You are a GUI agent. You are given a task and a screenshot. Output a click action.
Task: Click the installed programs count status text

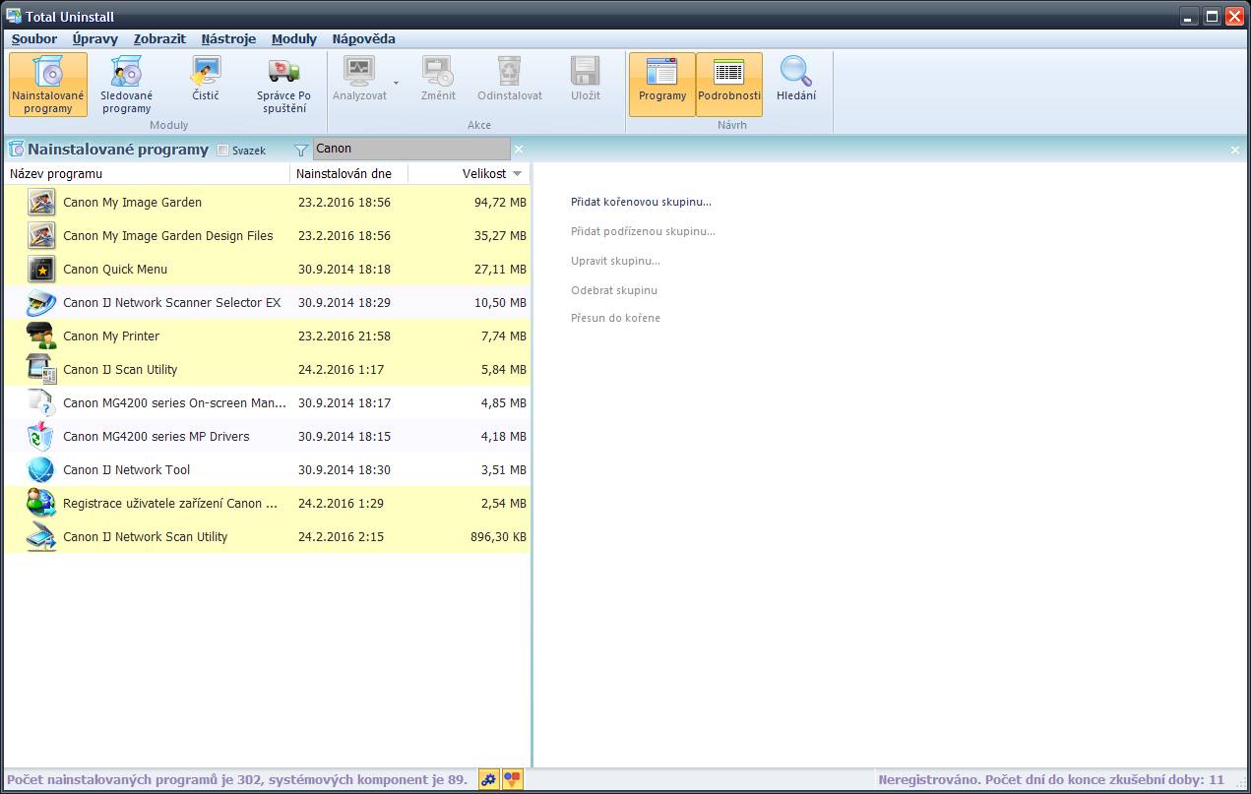(x=236, y=779)
